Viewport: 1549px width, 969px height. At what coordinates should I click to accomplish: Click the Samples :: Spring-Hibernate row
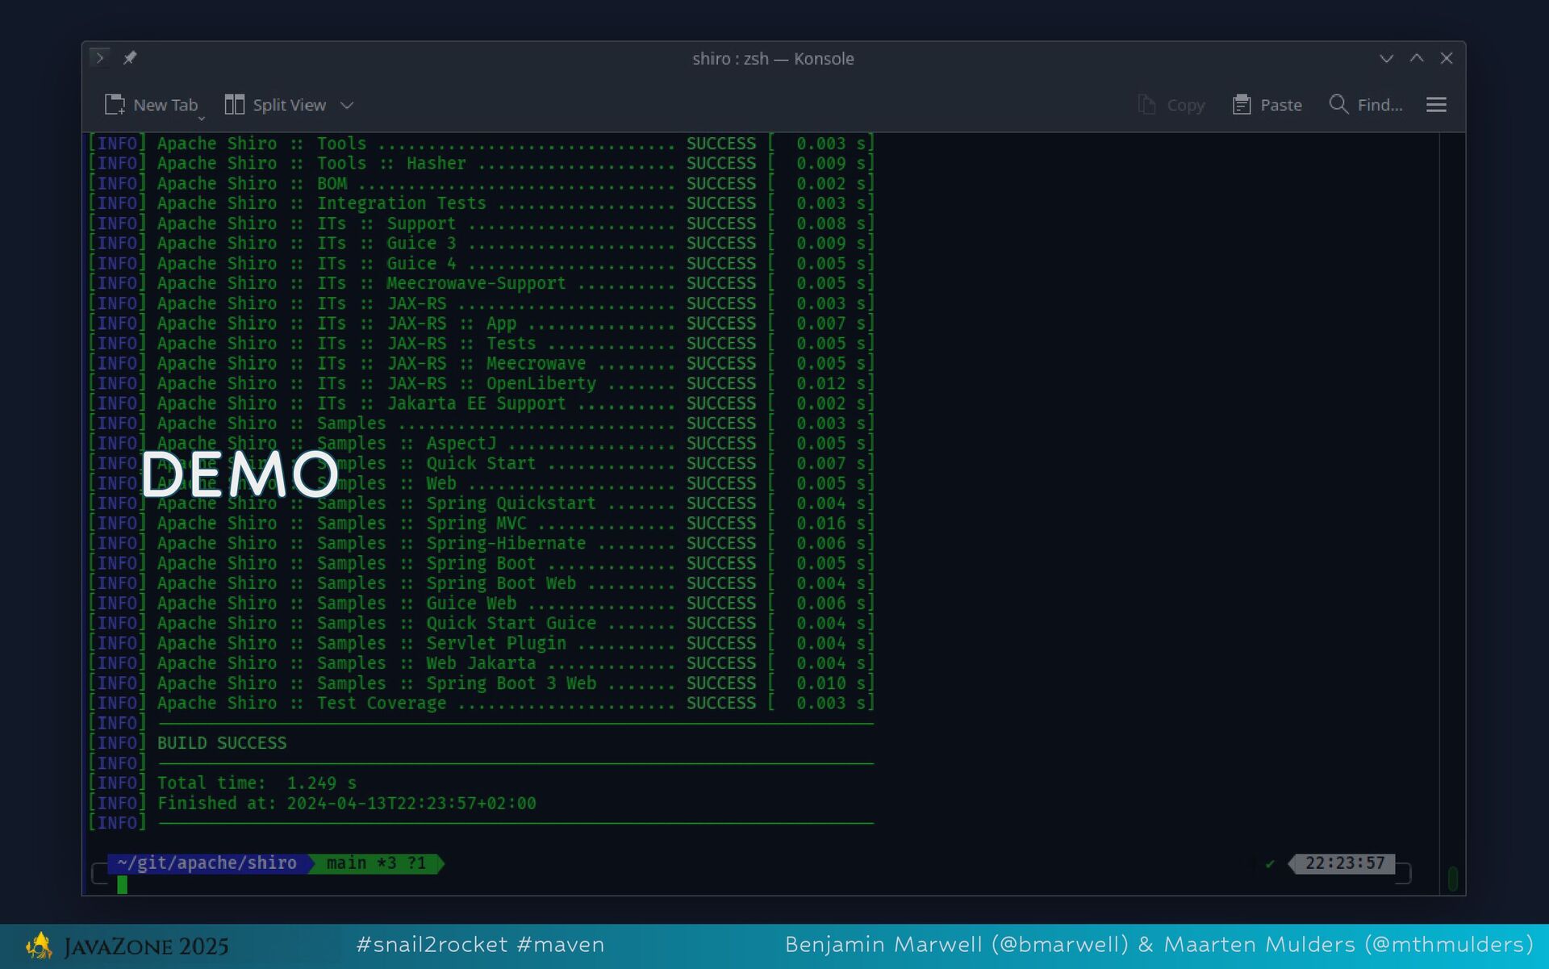(482, 543)
